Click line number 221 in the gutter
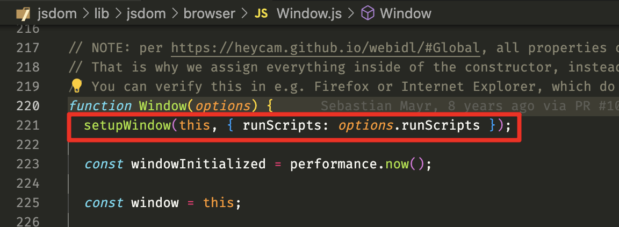 click(x=28, y=125)
